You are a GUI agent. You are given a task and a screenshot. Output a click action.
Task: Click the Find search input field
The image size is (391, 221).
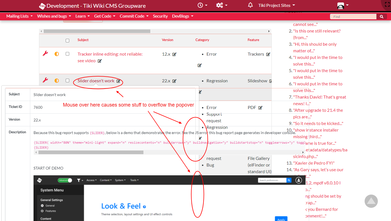353,17
